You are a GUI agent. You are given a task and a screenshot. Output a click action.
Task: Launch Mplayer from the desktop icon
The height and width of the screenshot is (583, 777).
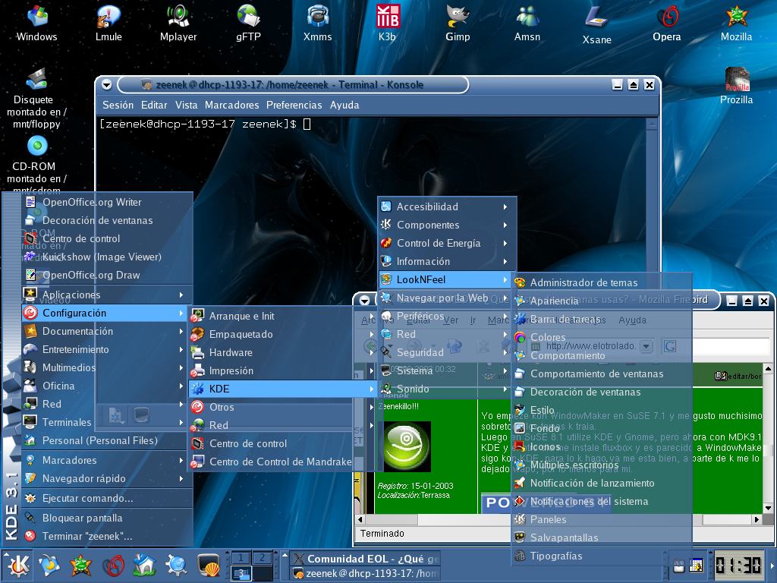tap(178, 19)
